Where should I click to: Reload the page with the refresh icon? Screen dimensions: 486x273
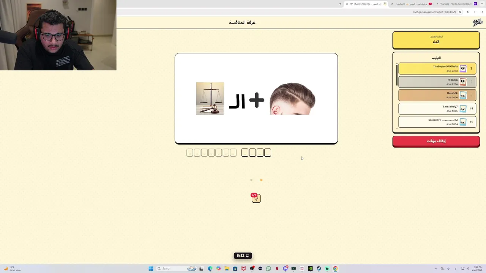468,12
